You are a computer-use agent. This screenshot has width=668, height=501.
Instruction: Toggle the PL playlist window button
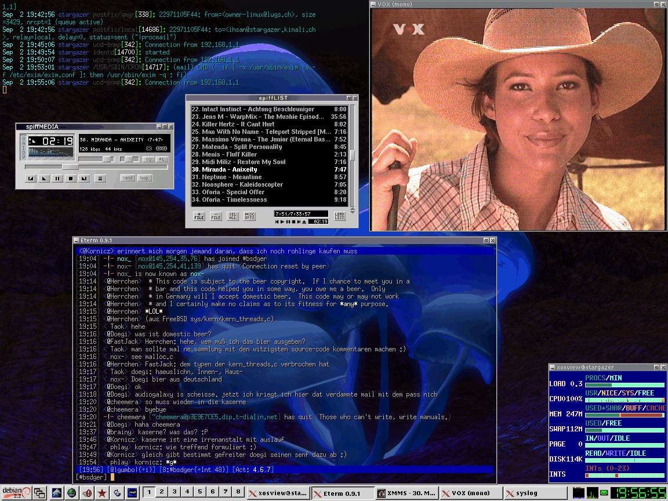point(162,159)
